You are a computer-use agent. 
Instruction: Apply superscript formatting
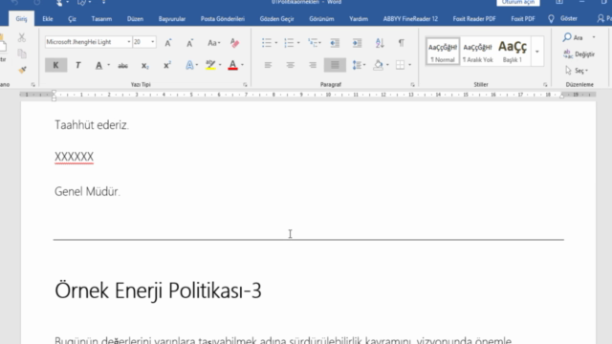point(167,65)
